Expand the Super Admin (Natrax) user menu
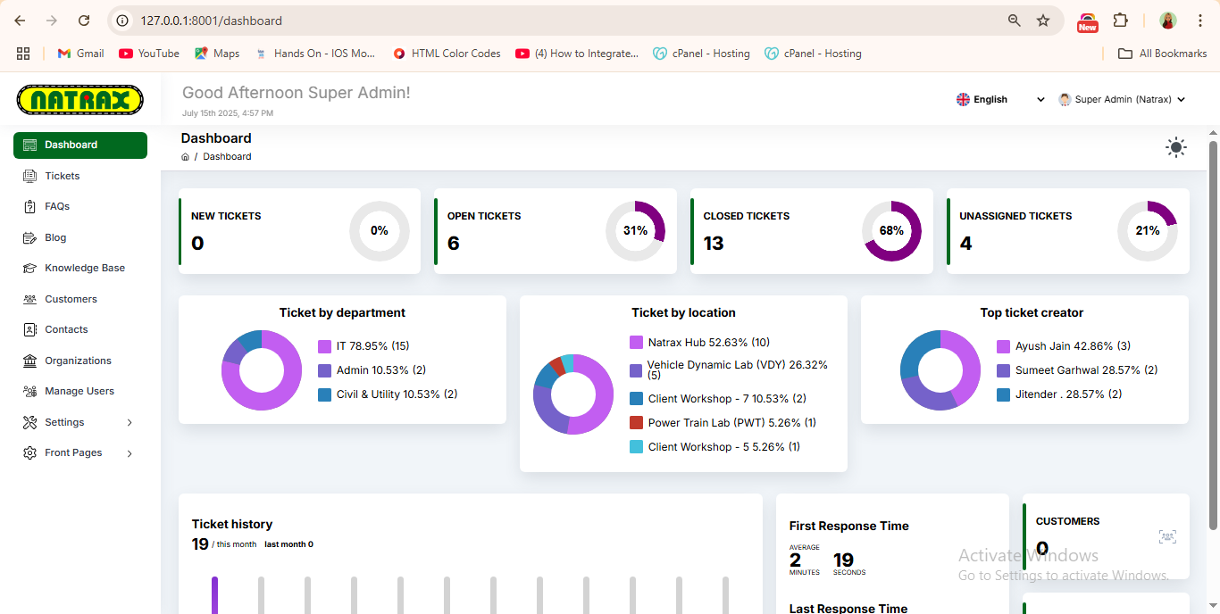Viewport: 1220px width, 614px height. pos(1122,100)
